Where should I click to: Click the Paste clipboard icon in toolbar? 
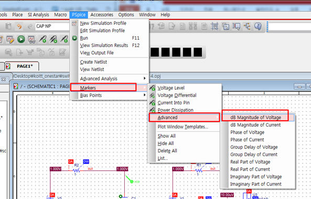[x=8, y=26]
